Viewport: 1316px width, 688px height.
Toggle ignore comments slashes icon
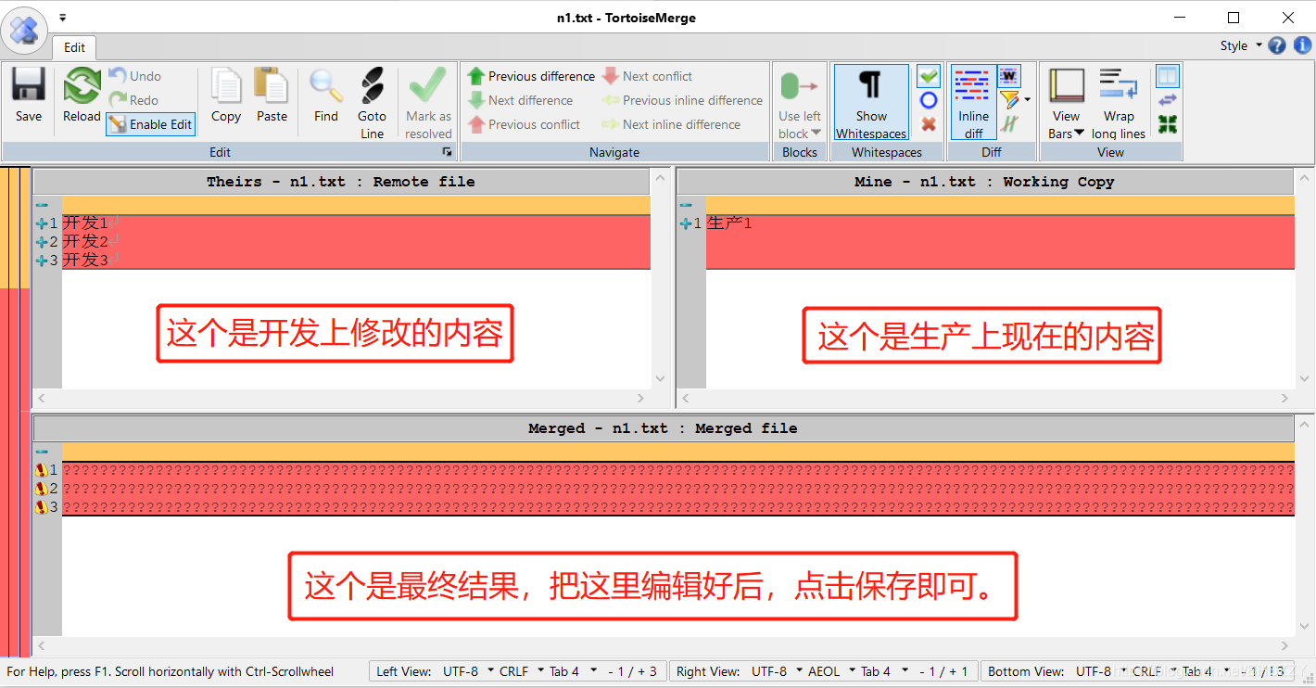(1008, 124)
